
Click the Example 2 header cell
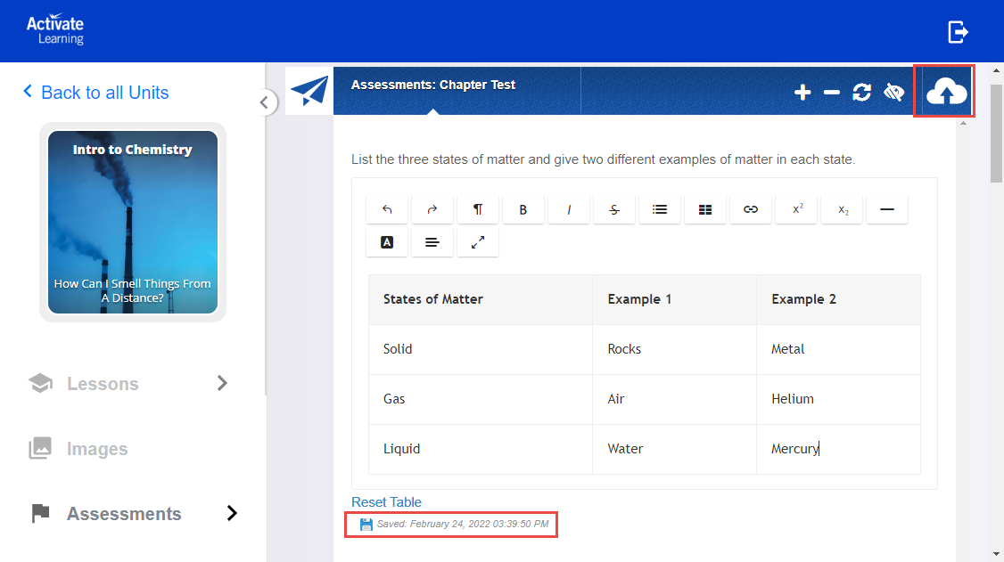(838, 299)
